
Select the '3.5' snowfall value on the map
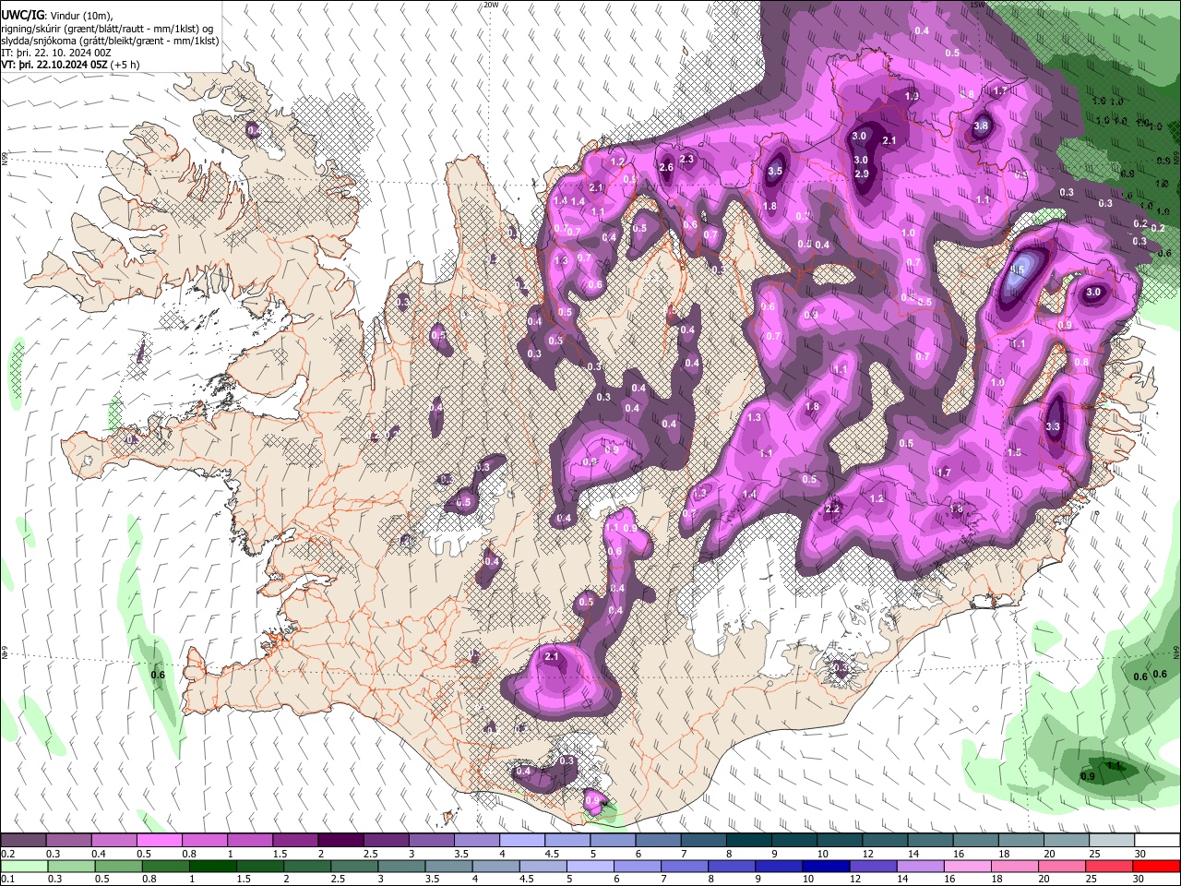[775, 171]
